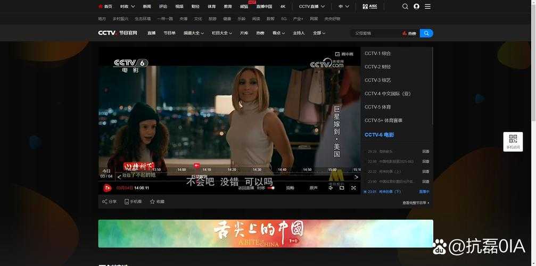Open the 主持人 tab
The width and height of the screenshot is (536, 266).
(299, 33)
